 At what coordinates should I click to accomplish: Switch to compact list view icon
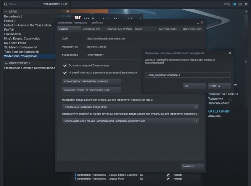click(240, 4)
